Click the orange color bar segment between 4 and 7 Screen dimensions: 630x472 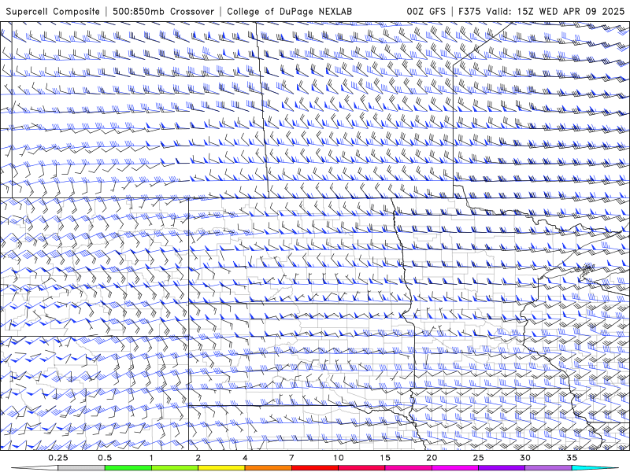[268, 468]
